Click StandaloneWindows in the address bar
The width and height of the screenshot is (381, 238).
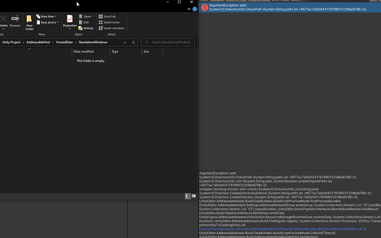pos(93,42)
